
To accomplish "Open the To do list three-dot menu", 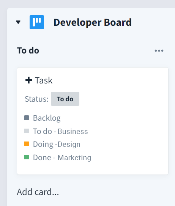I will (x=159, y=50).
